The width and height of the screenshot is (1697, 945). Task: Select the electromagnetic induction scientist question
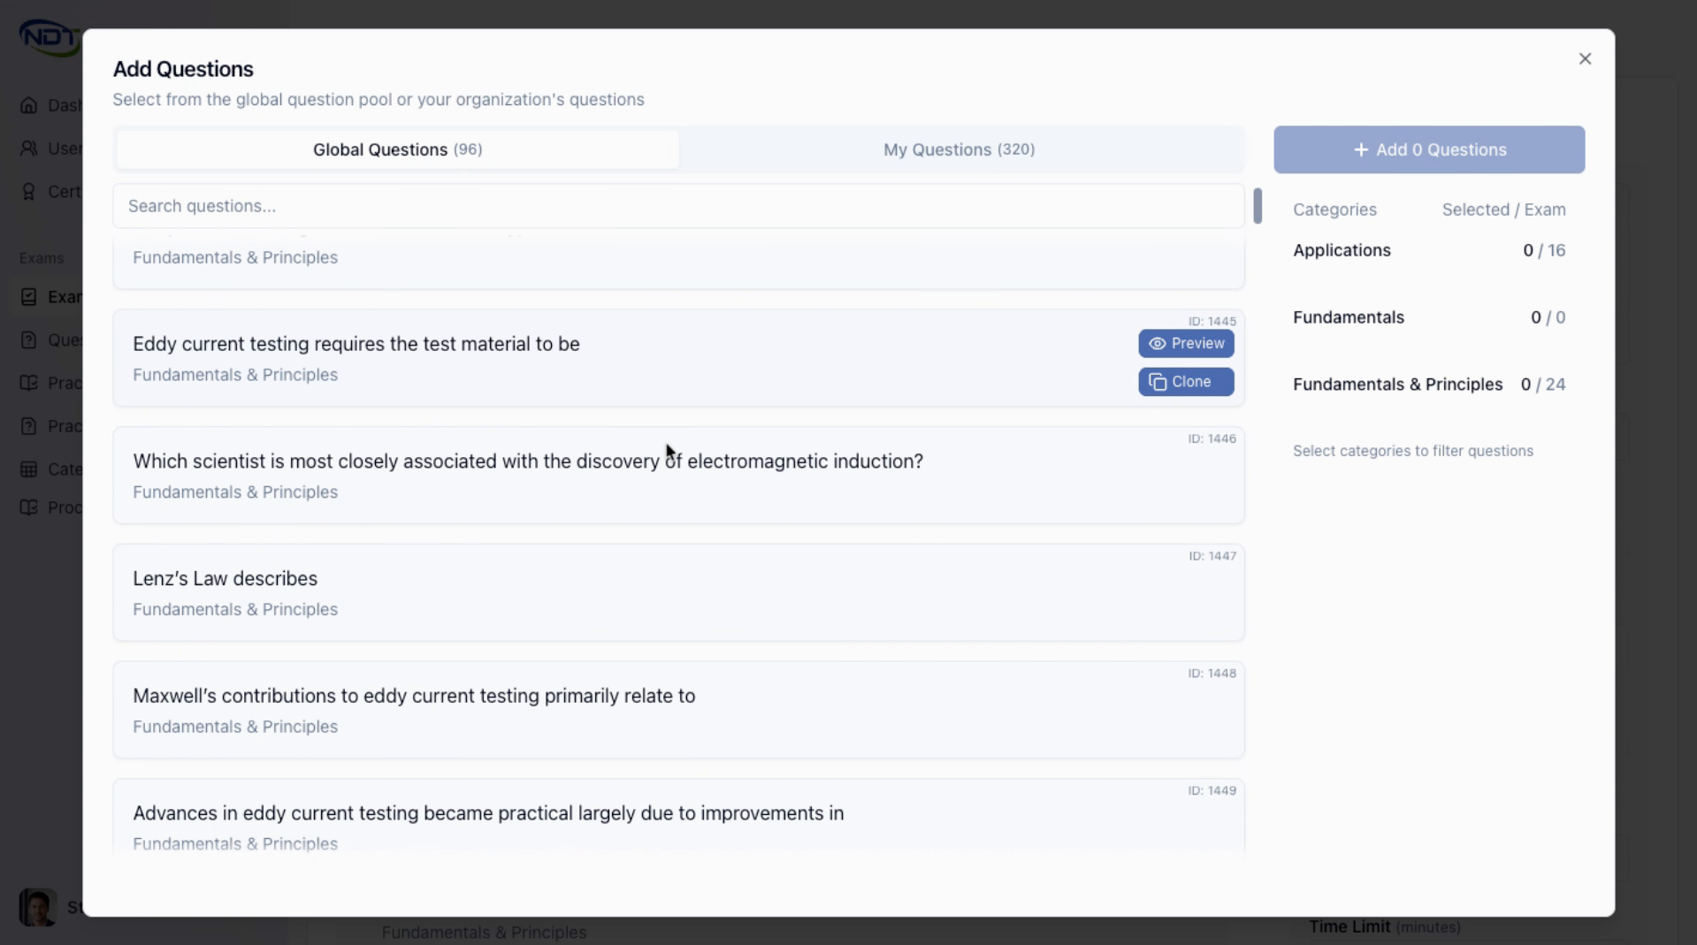(x=678, y=476)
